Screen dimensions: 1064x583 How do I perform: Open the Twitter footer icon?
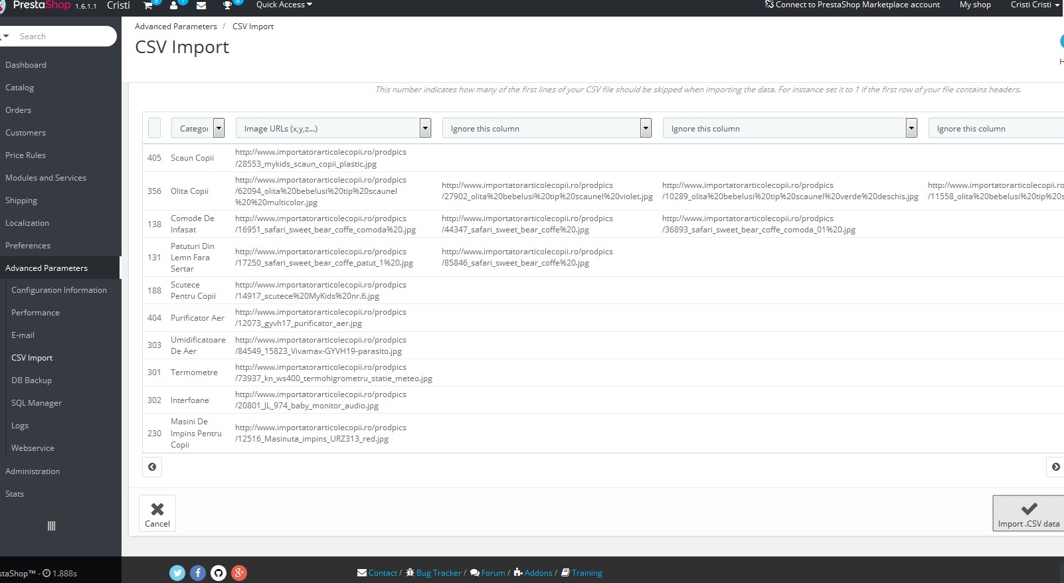[x=177, y=572]
